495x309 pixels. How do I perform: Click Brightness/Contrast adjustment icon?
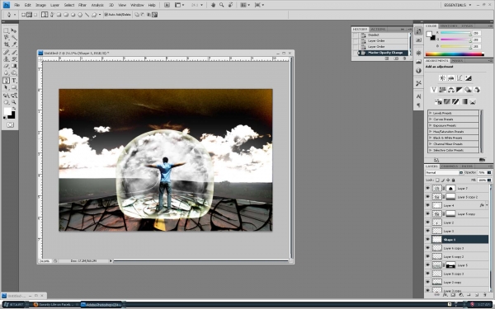coord(442,78)
